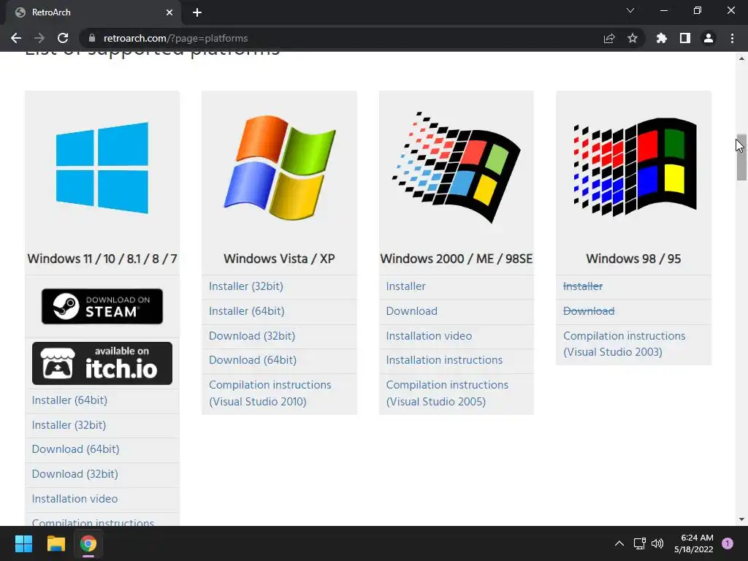Open the clock showing 6:24 AM

(x=694, y=543)
